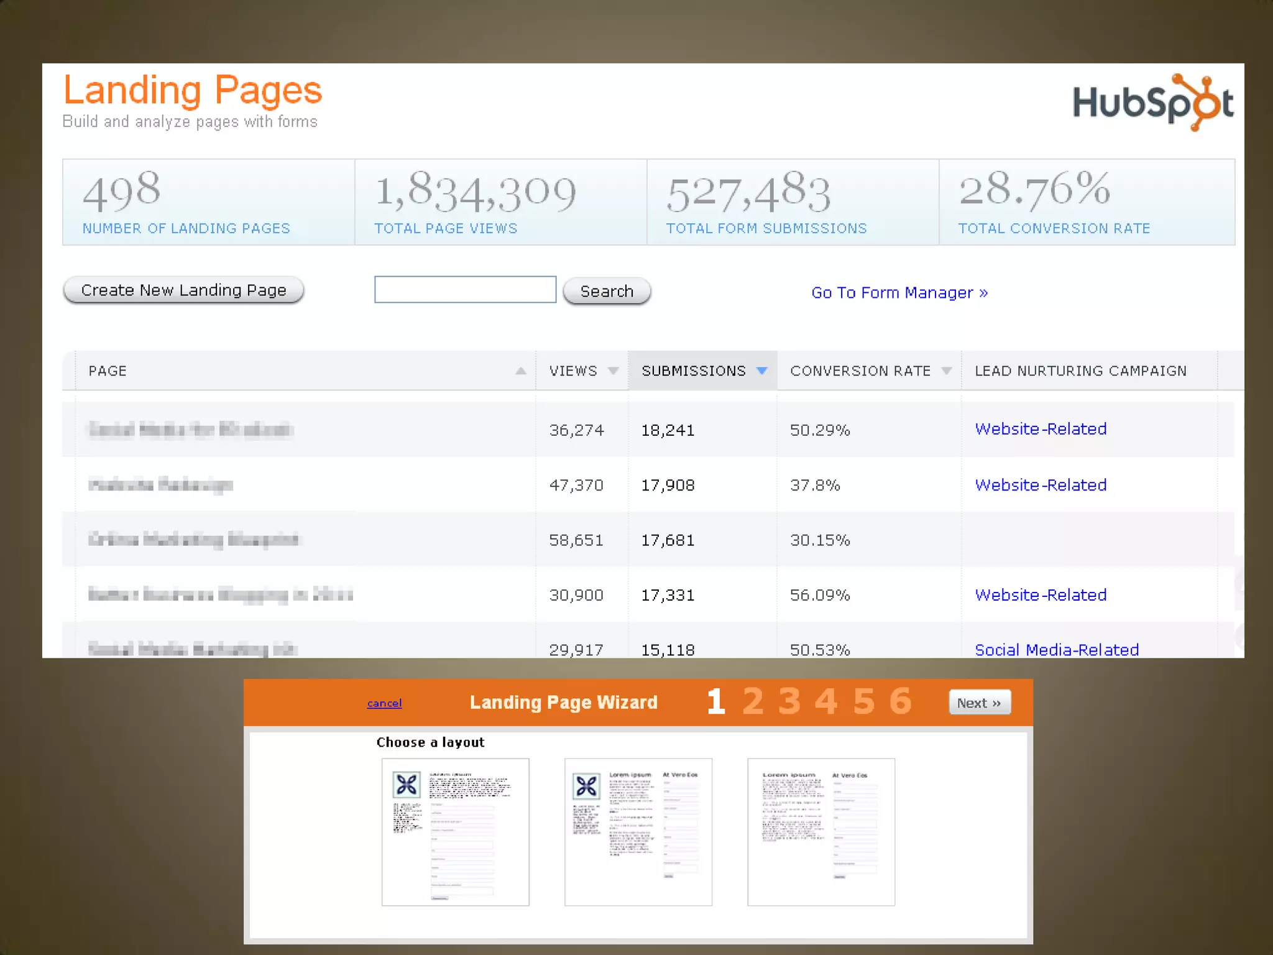1273x955 pixels.
Task: Sort table by Views column arrow
Action: (x=613, y=371)
